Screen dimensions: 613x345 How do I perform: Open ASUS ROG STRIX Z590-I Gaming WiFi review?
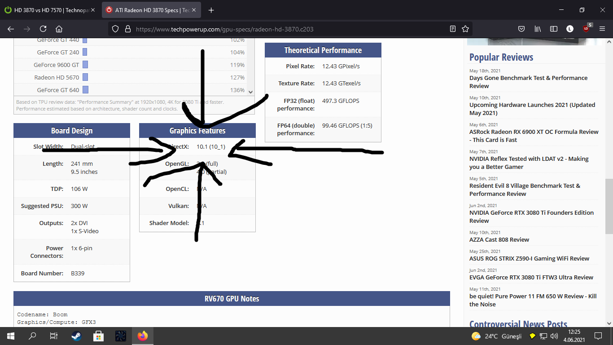(529, 258)
